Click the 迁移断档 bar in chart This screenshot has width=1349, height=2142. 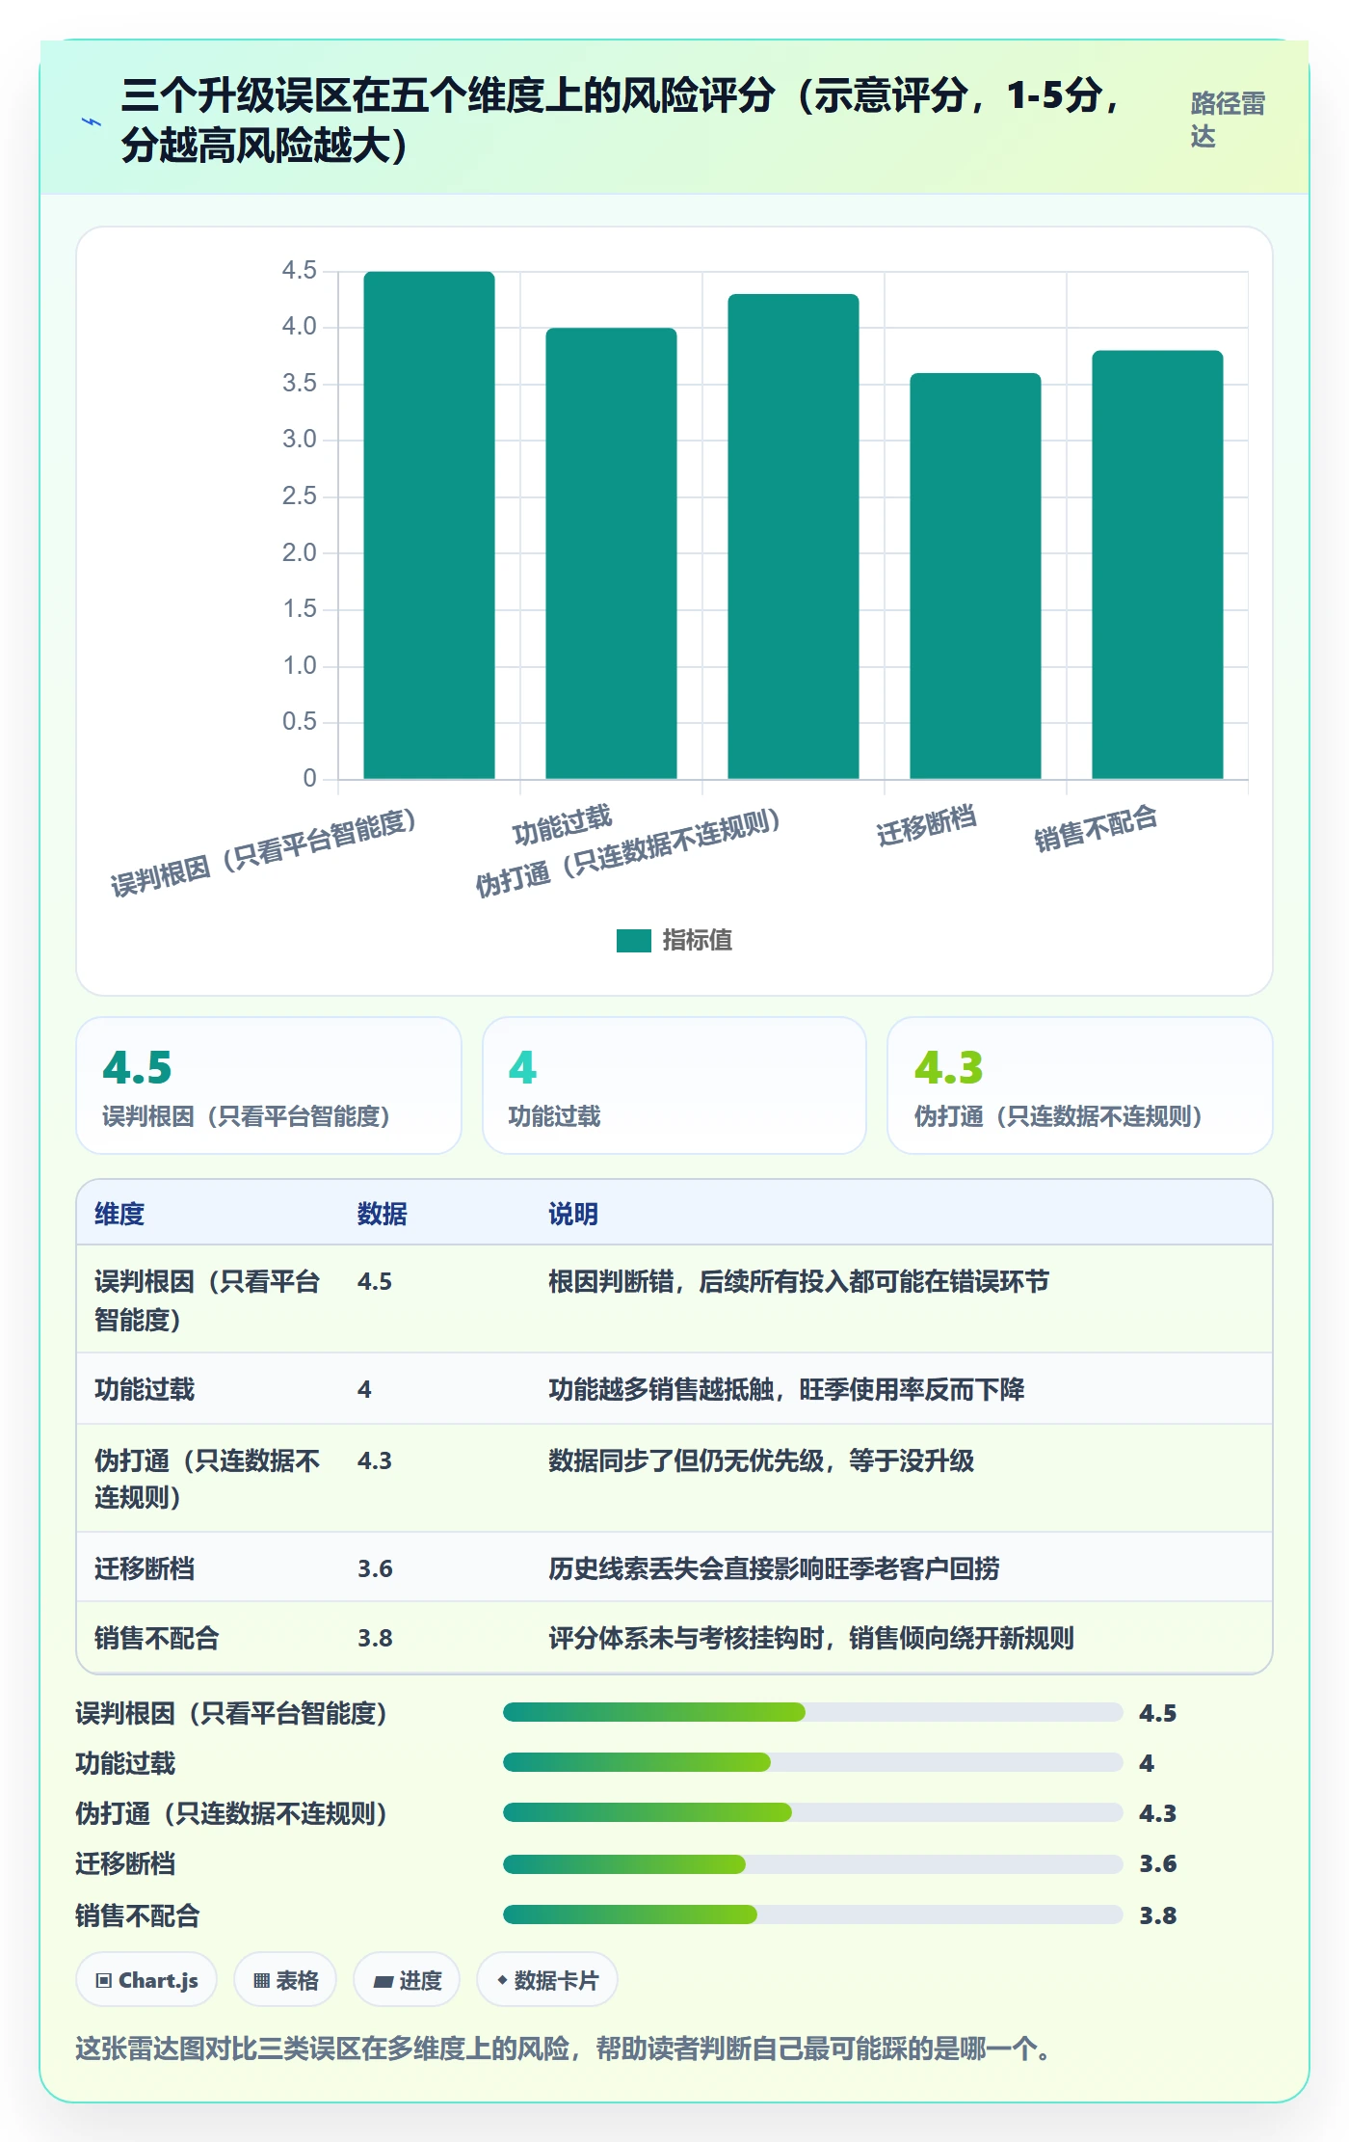(975, 576)
